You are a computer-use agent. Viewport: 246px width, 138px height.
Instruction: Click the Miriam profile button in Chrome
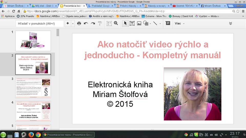pos(240,6)
